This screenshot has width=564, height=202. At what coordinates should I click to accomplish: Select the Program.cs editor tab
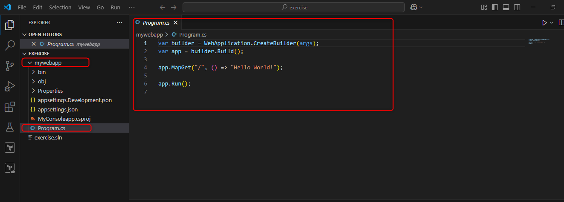(x=155, y=23)
